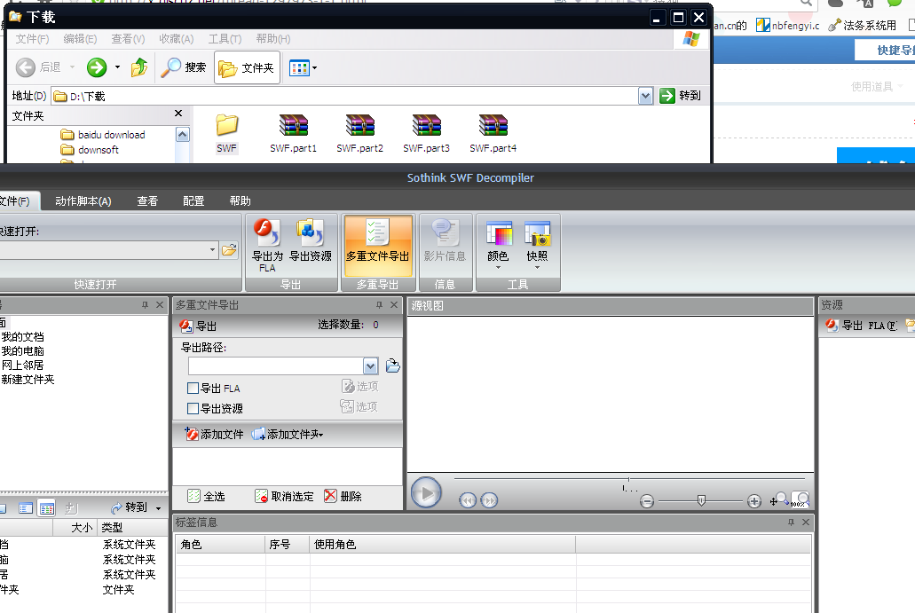Pin the 标签信息 panel
The width and height of the screenshot is (915, 613).
tap(792, 522)
